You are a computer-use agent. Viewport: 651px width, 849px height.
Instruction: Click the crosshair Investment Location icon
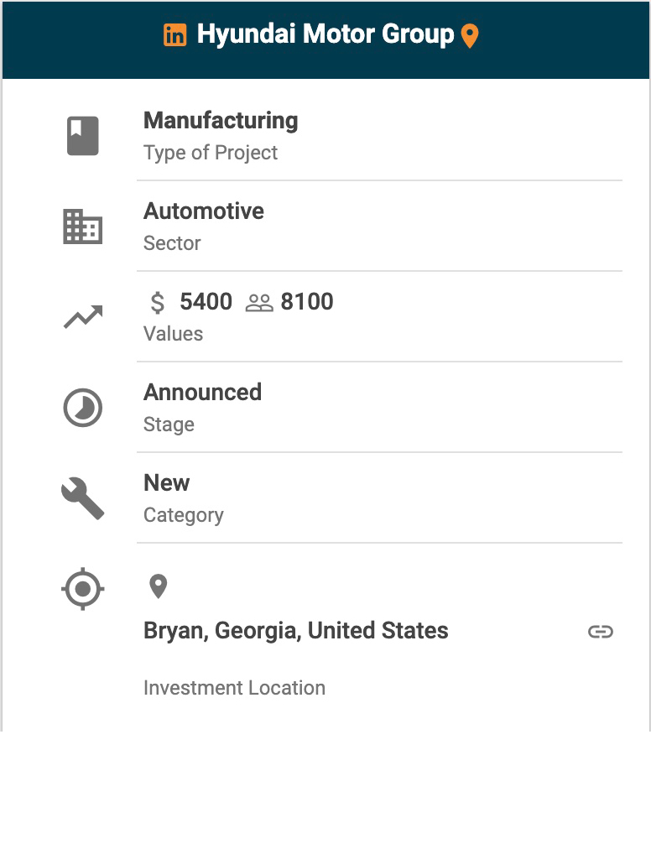click(x=83, y=589)
